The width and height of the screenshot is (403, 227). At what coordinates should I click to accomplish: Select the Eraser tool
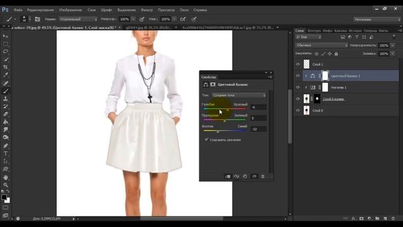6,114
